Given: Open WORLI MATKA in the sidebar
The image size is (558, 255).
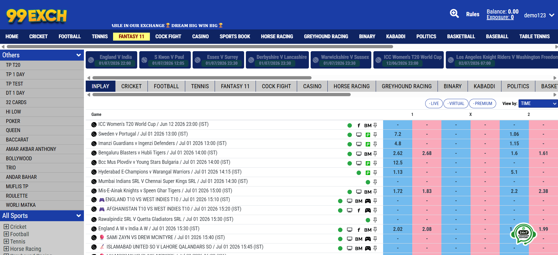Looking at the screenshot, I should coord(42,205).
